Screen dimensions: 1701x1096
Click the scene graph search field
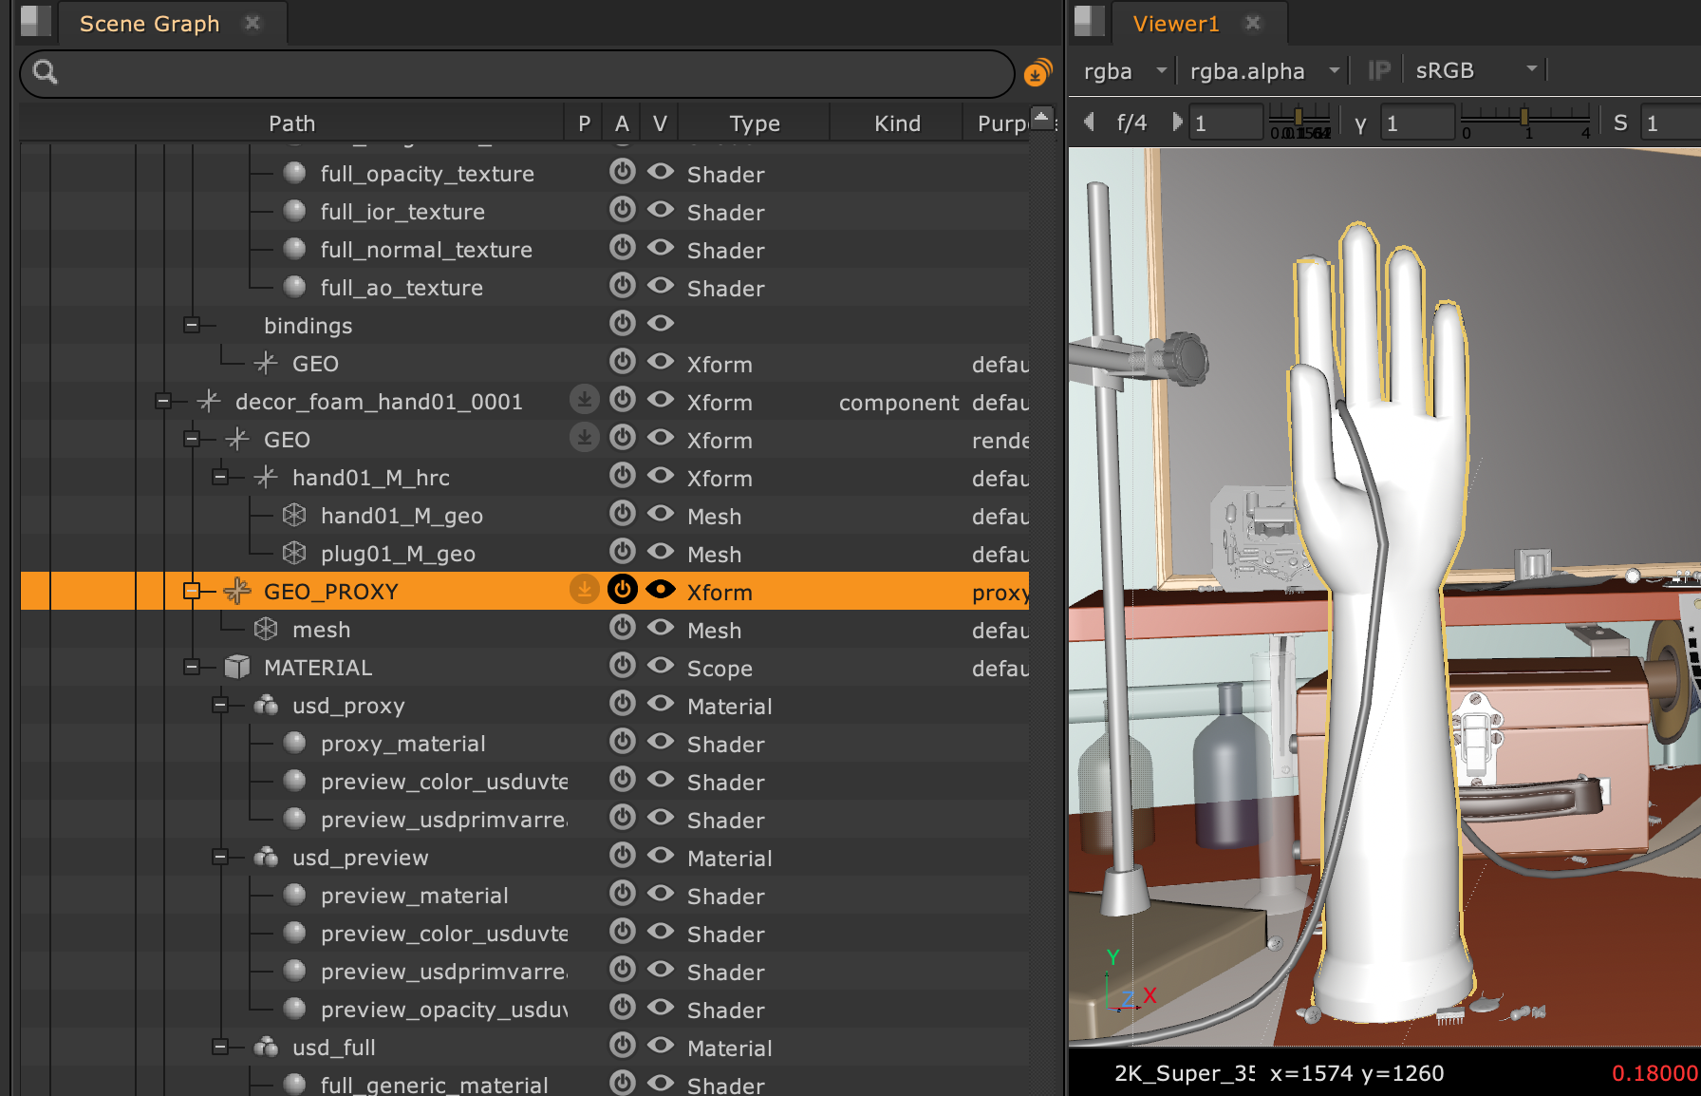pyautogui.click(x=532, y=73)
